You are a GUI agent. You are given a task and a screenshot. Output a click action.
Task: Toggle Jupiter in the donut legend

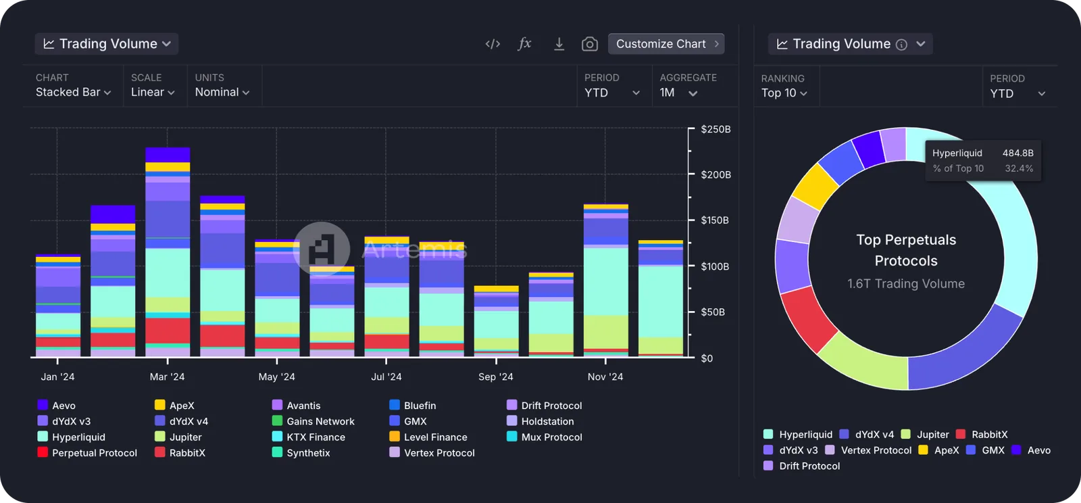pos(925,435)
